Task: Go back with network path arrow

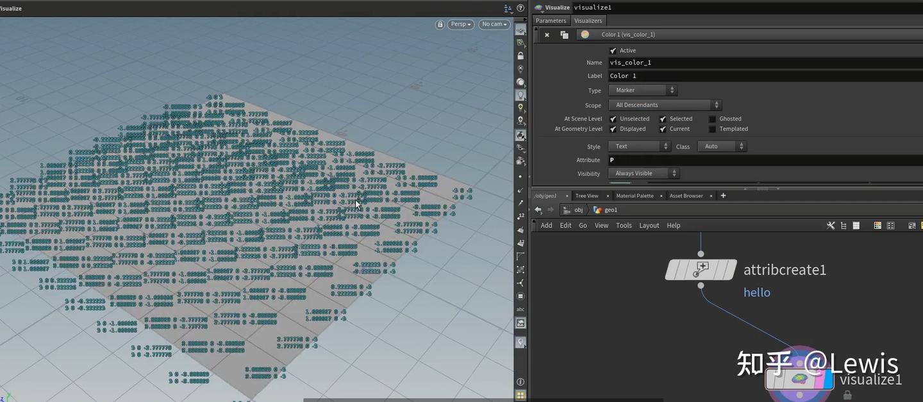Action: pyautogui.click(x=538, y=210)
